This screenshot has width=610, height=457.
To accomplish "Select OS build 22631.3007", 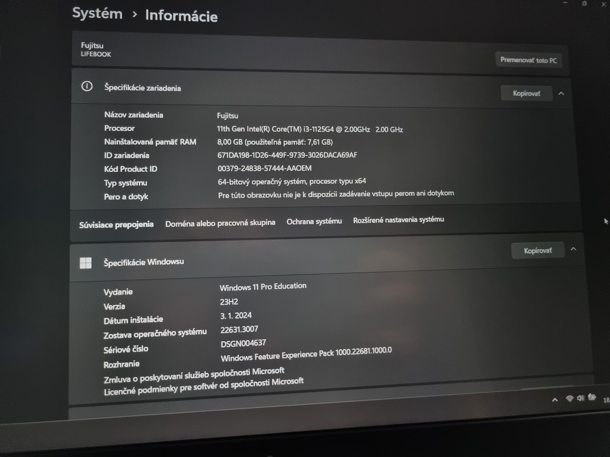I will pos(239,330).
